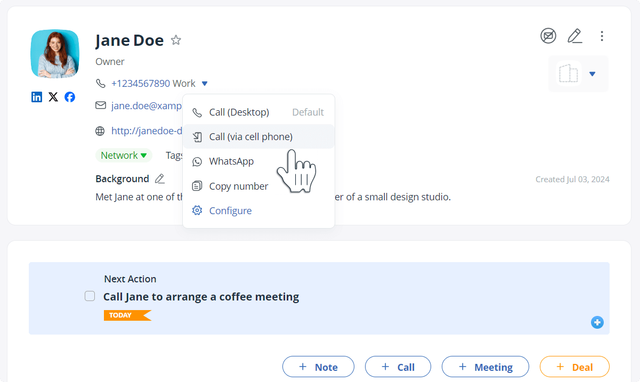Click the Configure gear icon
Image resolution: width=640 pixels, height=382 pixels.
point(197,210)
